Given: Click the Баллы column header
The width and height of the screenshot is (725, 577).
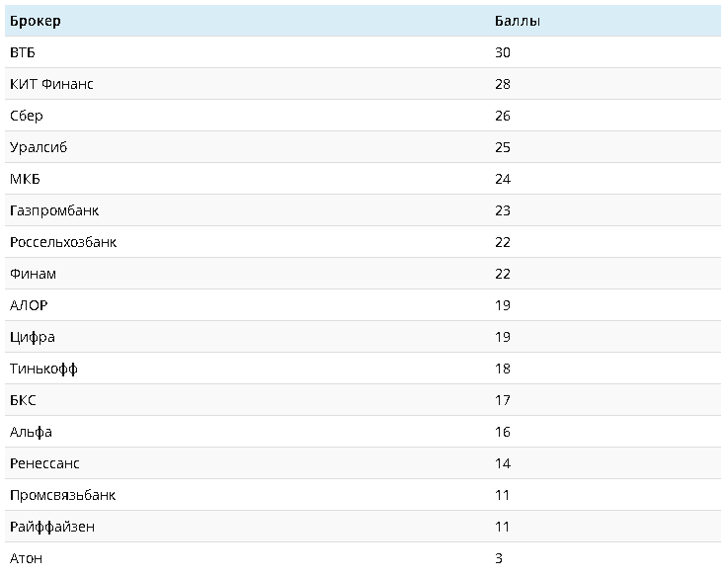Looking at the screenshot, I should 517,21.
